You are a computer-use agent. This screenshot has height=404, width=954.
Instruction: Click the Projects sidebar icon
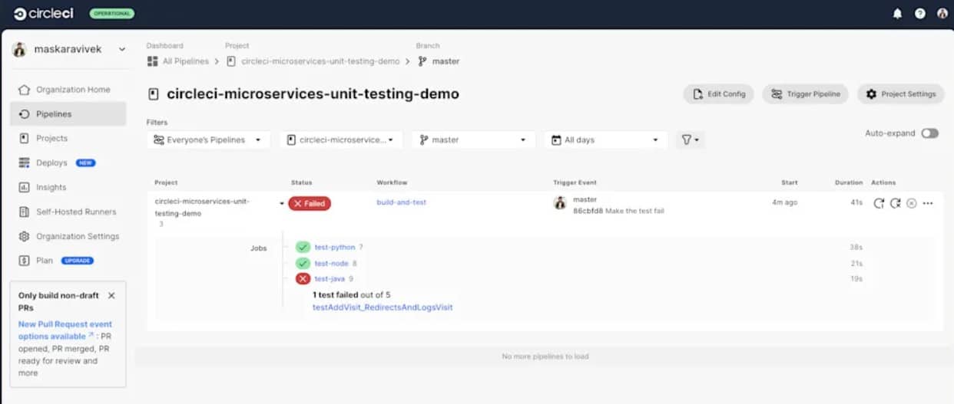click(25, 139)
